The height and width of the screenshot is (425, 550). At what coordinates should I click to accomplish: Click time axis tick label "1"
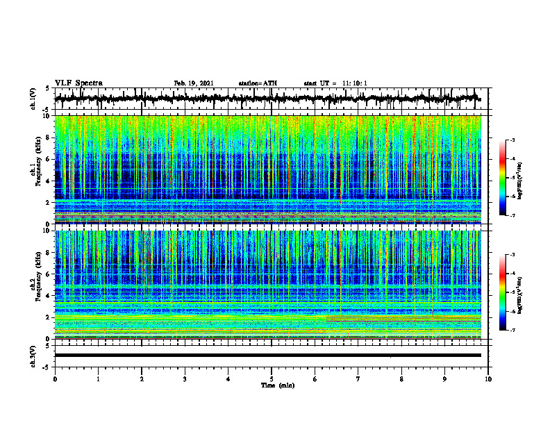pos(98,379)
